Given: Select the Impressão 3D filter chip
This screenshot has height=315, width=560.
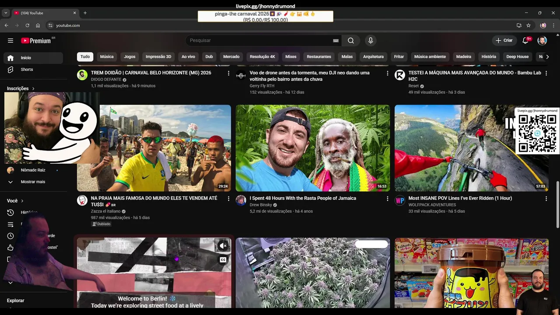Looking at the screenshot, I should pos(158,57).
